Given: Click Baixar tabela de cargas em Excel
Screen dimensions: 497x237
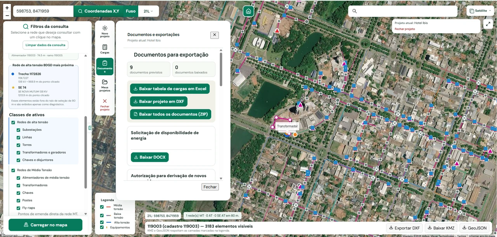Looking at the screenshot, I should point(170,88).
